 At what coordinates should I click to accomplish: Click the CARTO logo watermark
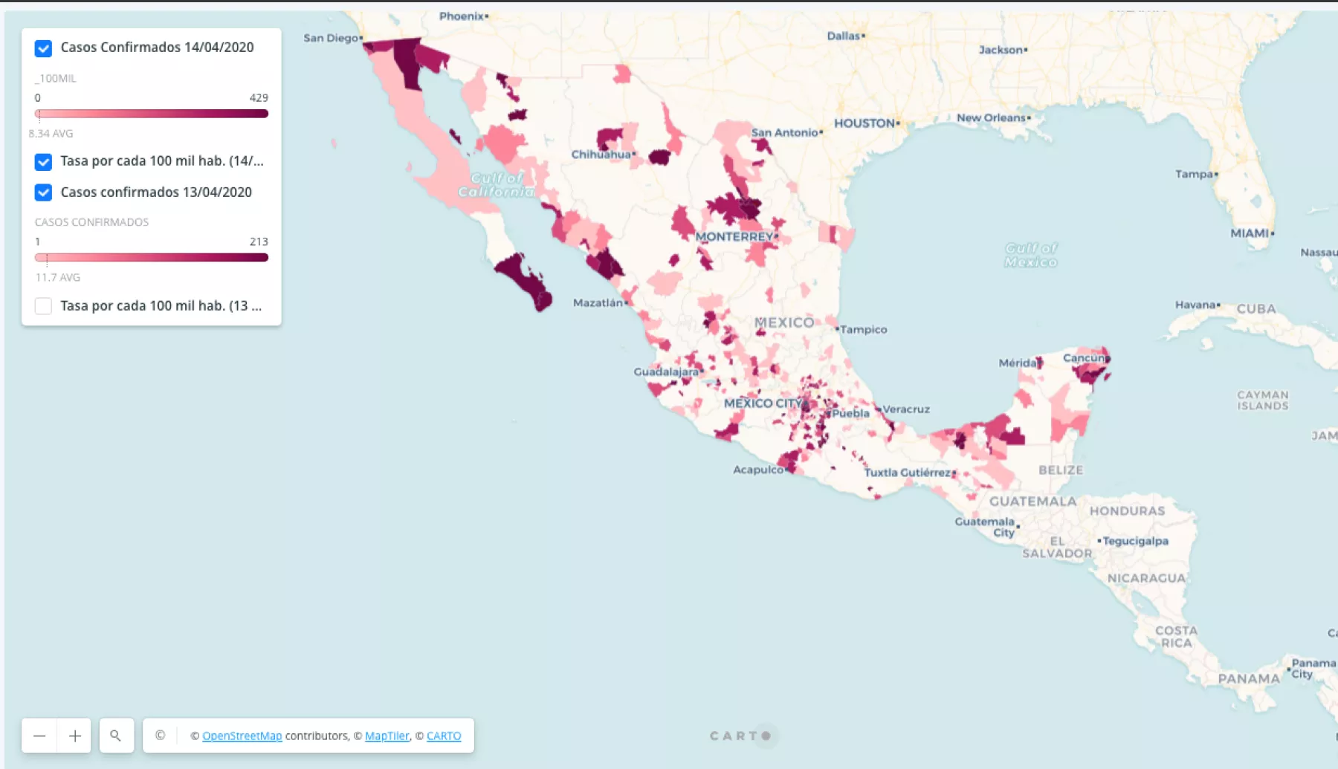click(x=740, y=736)
